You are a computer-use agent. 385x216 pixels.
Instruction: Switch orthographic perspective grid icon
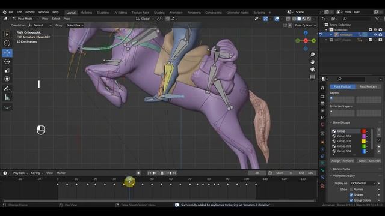tap(312, 77)
